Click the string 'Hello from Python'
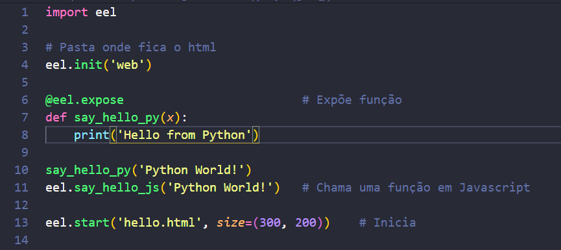Viewport: 561px width, 250px height. pos(184,135)
